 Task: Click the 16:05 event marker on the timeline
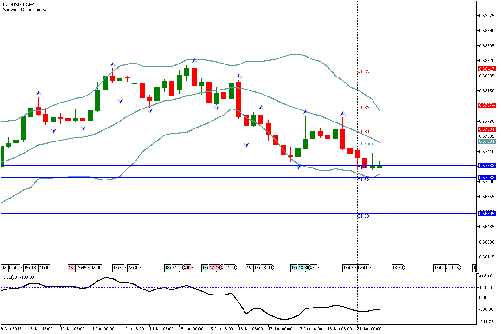[349, 268]
